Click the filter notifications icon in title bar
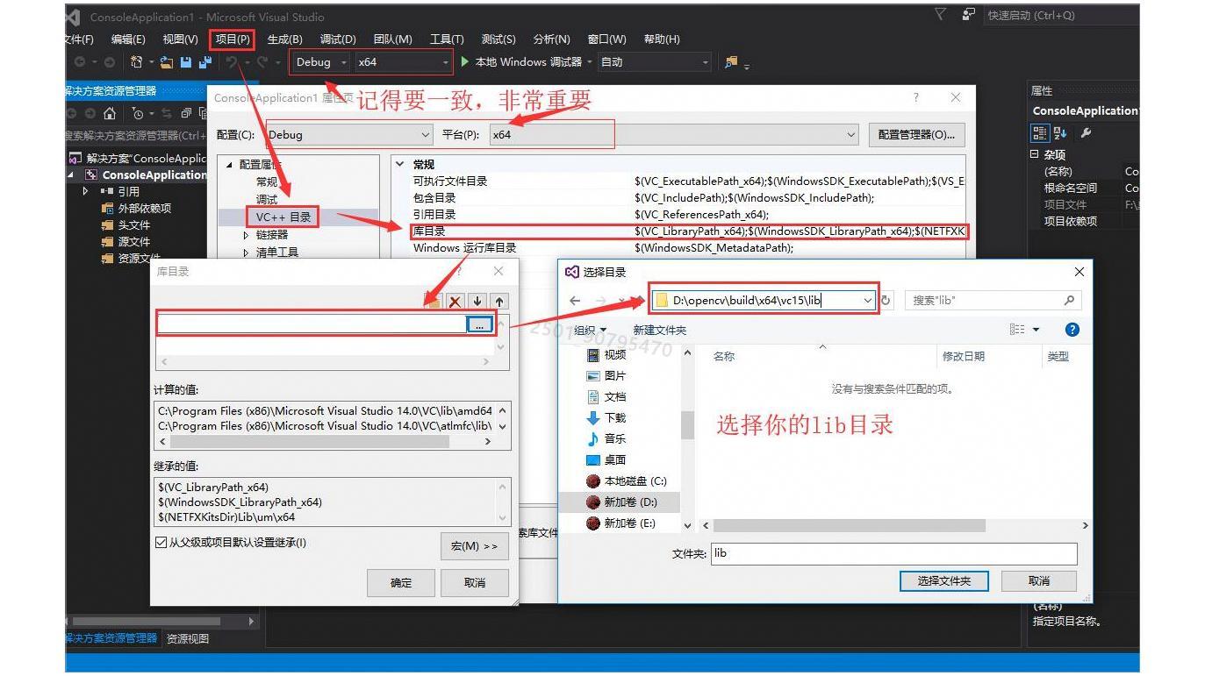The height and width of the screenshot is (676, 1205). 940,15
